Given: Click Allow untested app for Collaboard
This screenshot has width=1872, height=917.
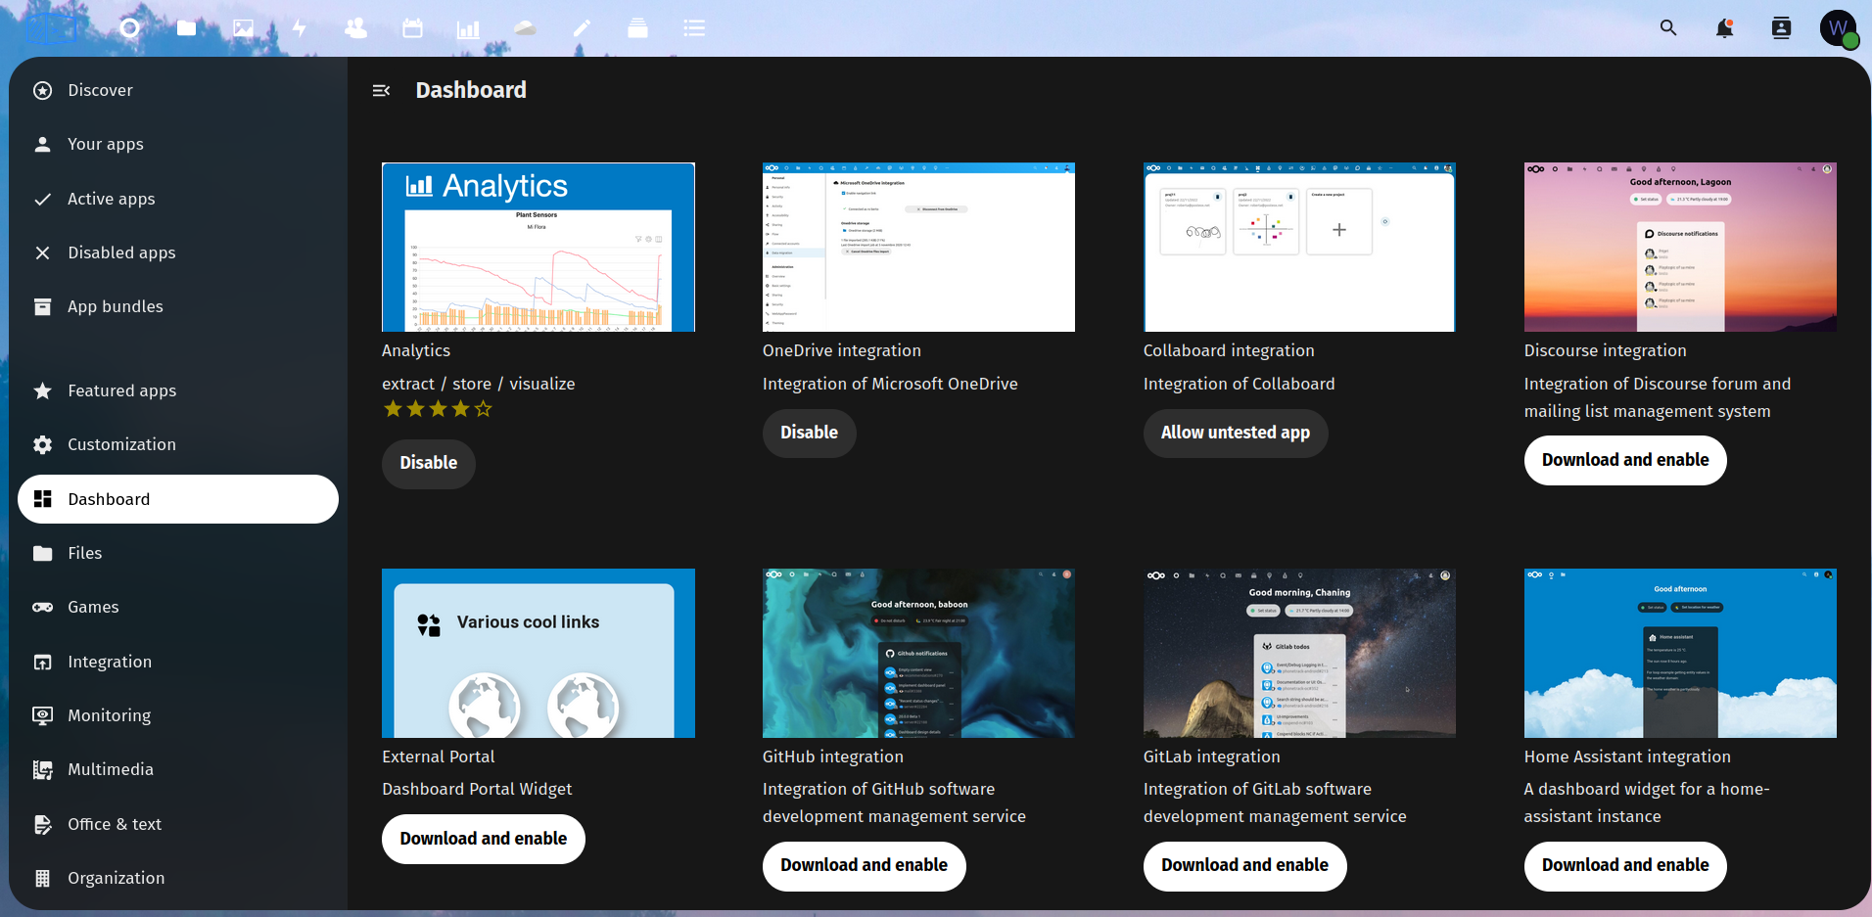Looking at the screenshot, I should [1236, 433].
